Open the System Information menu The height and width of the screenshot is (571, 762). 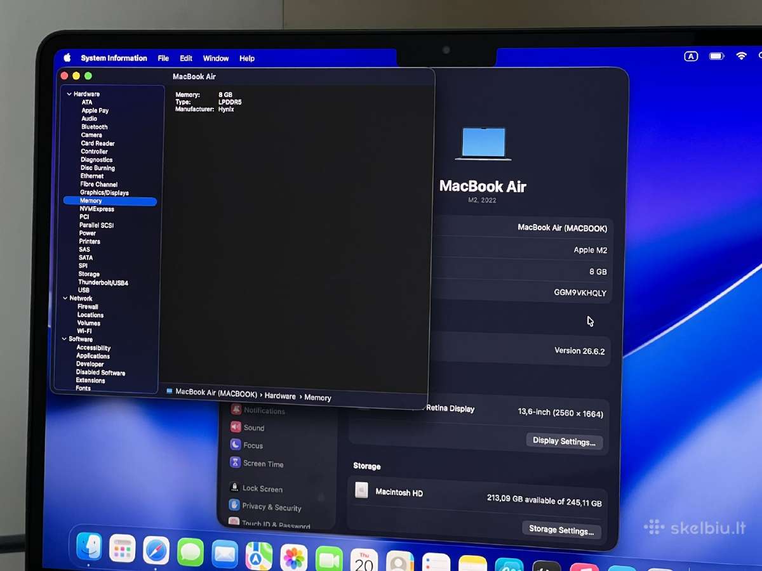coord(114,58)
